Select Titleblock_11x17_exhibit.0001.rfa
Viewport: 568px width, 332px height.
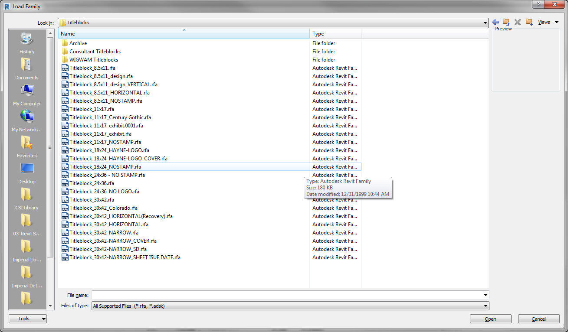106,126
